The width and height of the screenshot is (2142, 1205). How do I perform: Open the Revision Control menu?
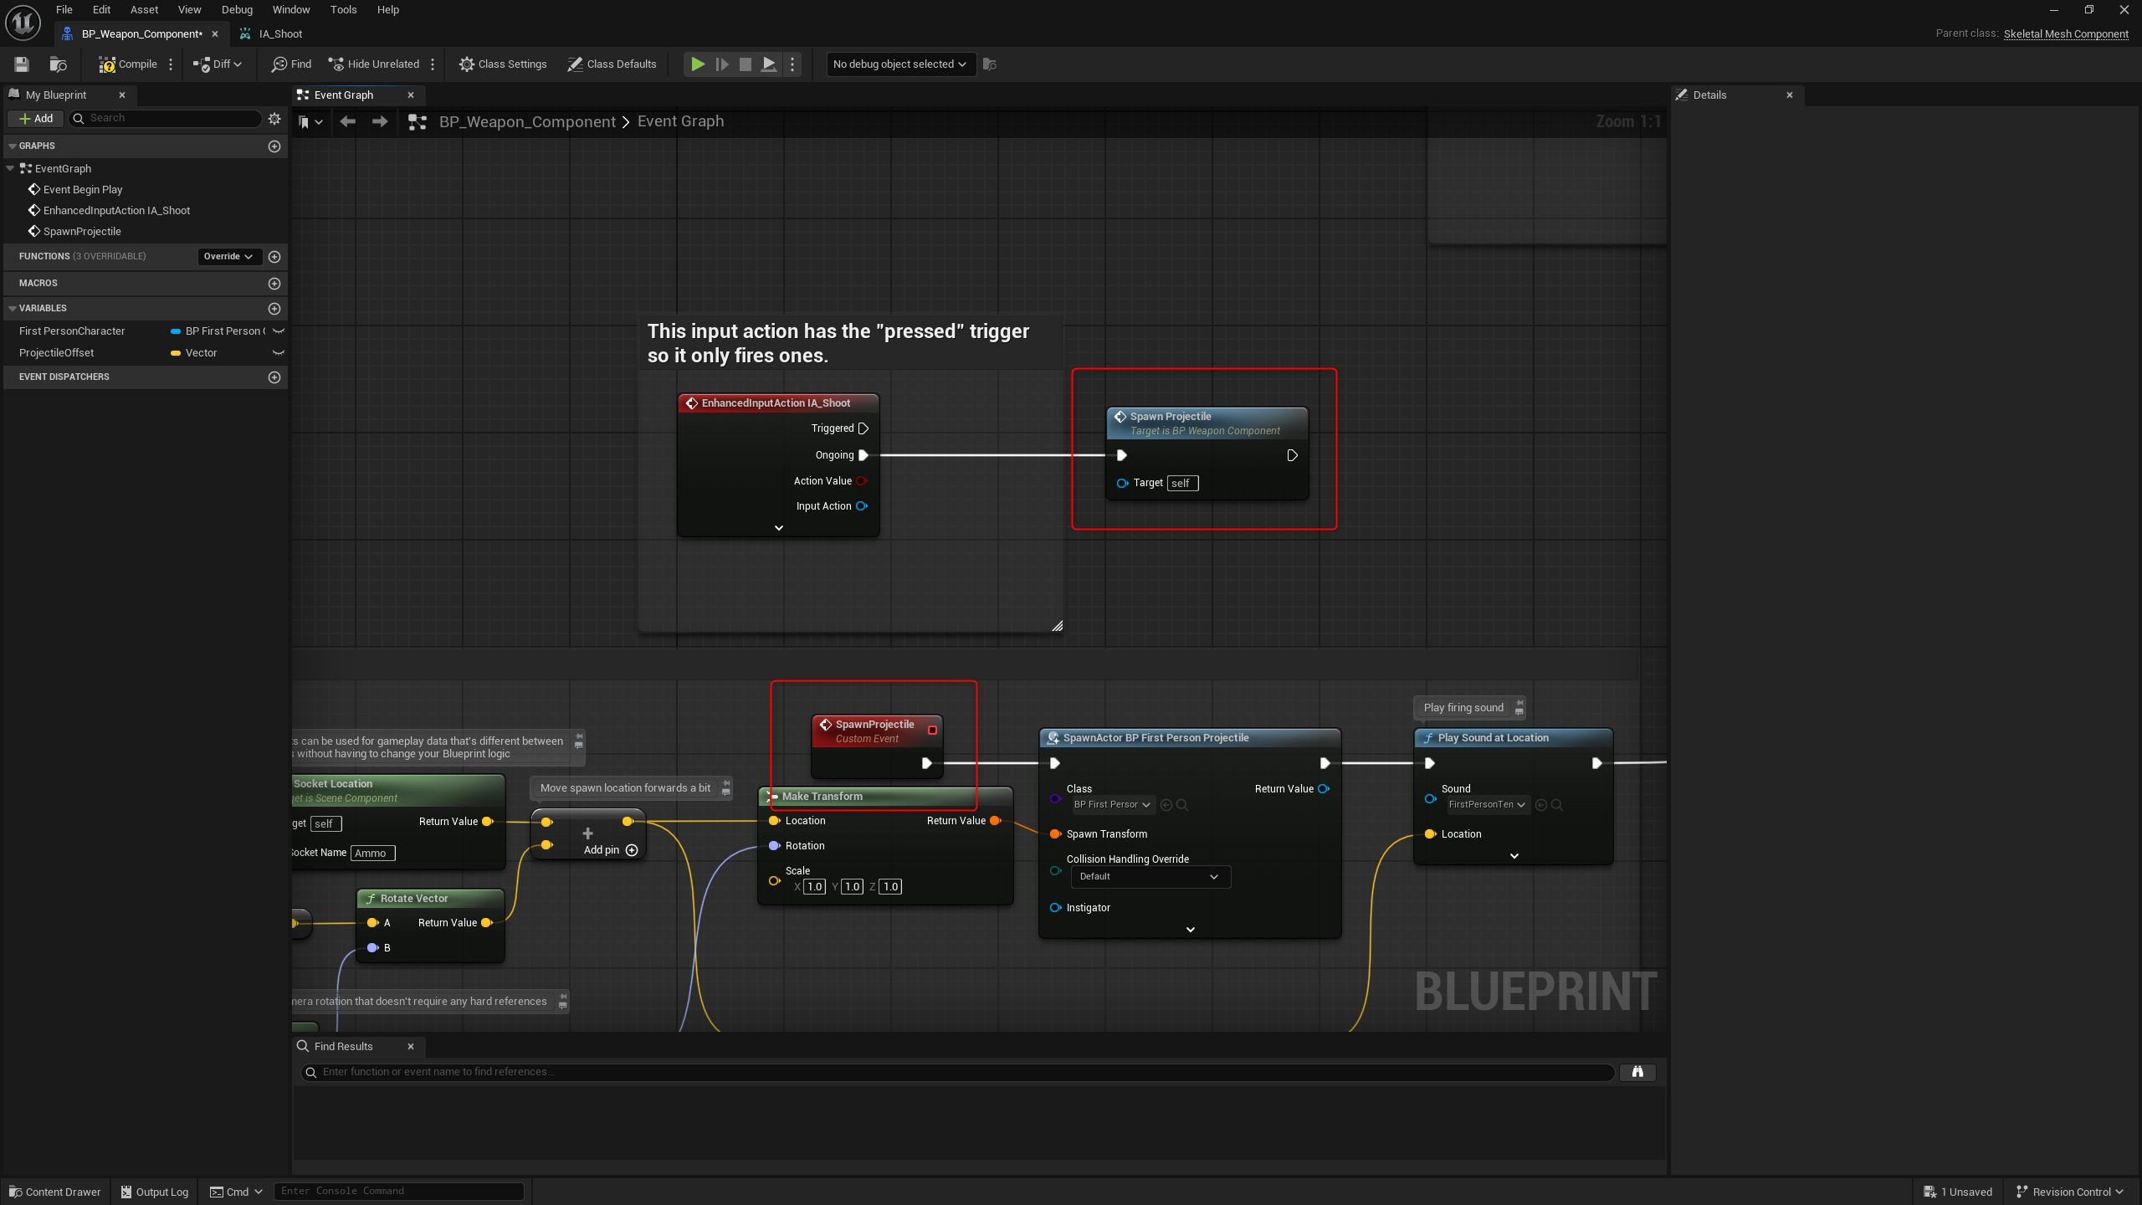point(2068,1192)
